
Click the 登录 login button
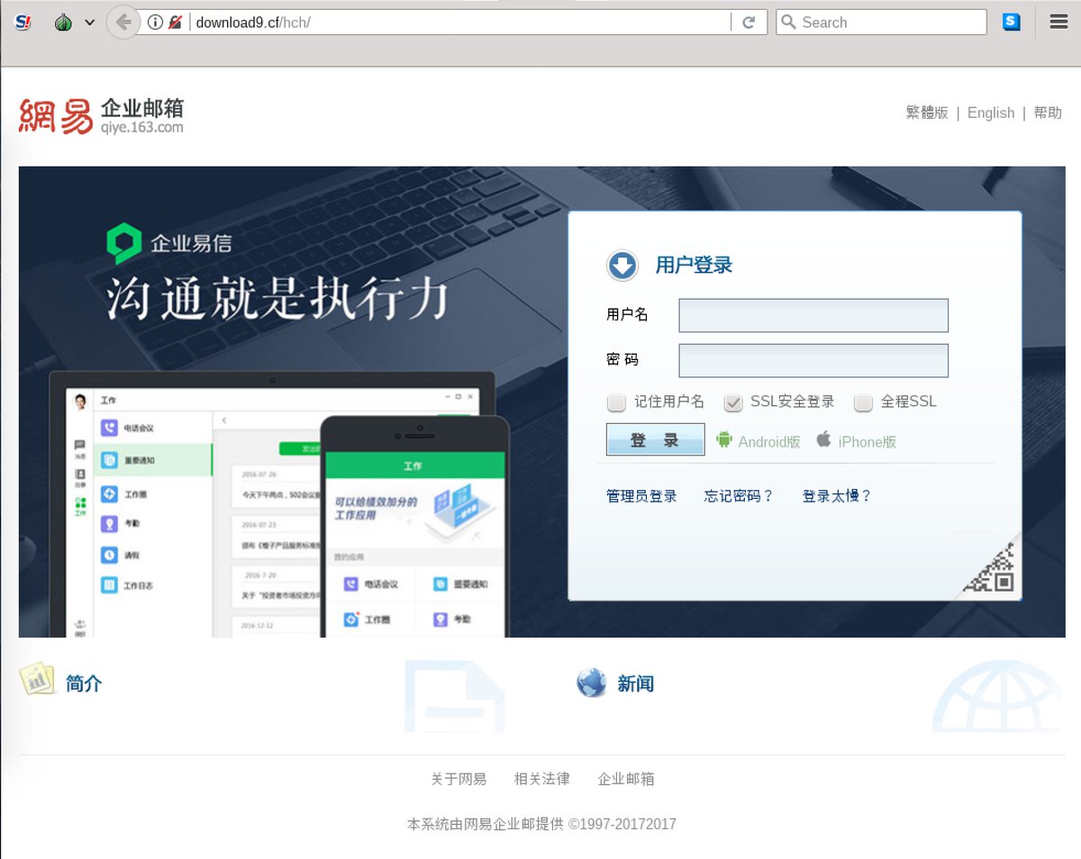point(656,439)
